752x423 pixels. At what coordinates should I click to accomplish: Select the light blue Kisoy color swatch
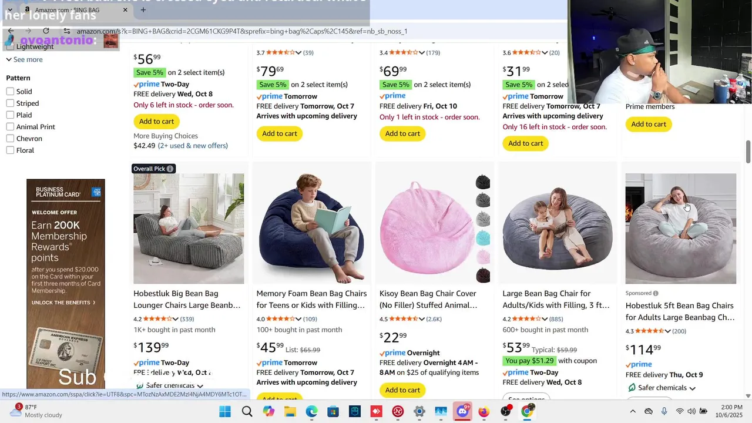point(482,238)
